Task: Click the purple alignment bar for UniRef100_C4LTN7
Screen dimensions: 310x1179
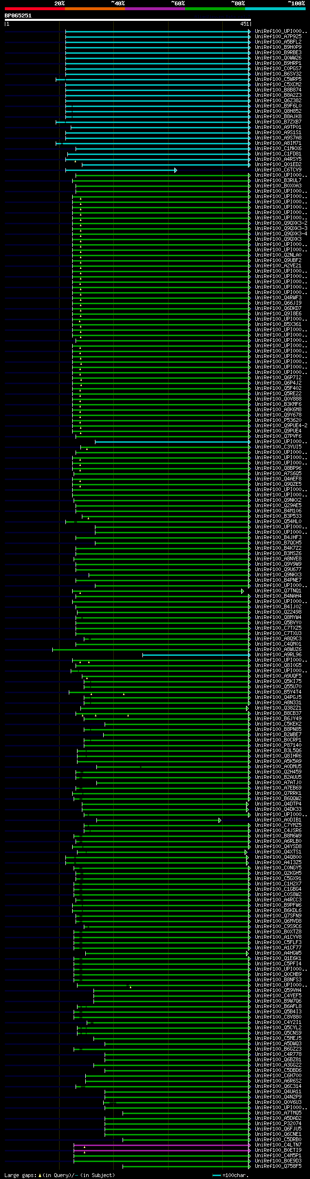Action: (x=162, y=1146)
